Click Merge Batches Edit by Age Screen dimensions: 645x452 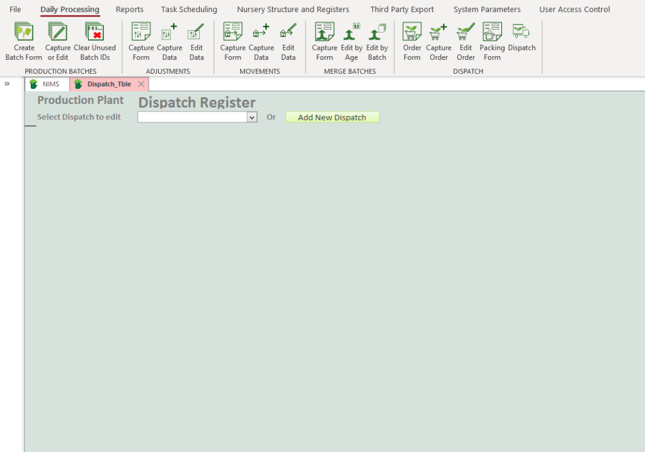pos(351,33)
